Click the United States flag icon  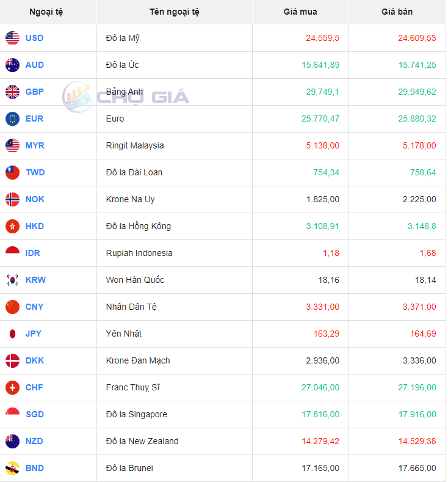[x=12, y=38]
